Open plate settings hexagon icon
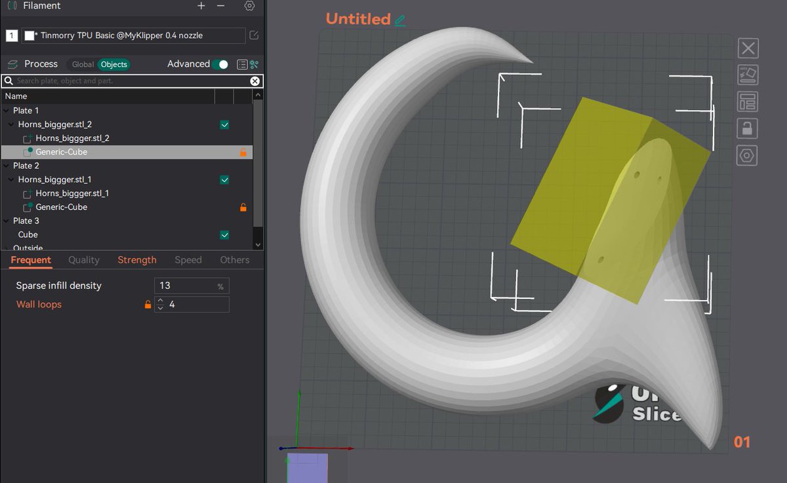This screenshot has height=483, width=787. 748,156
